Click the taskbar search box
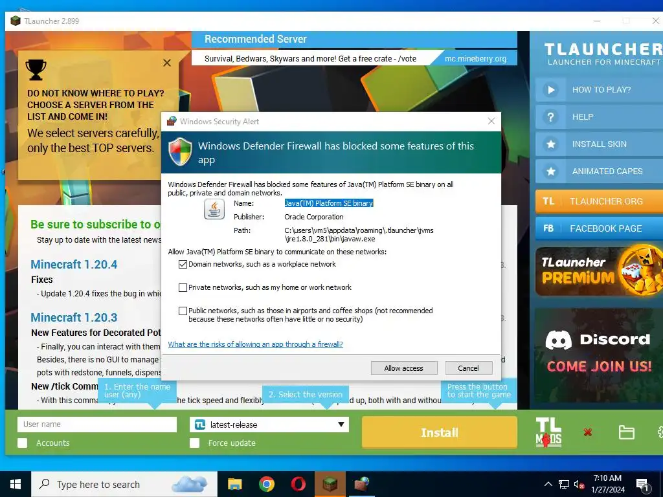This screenshot has width=663, height=497. tap(124, 484)
